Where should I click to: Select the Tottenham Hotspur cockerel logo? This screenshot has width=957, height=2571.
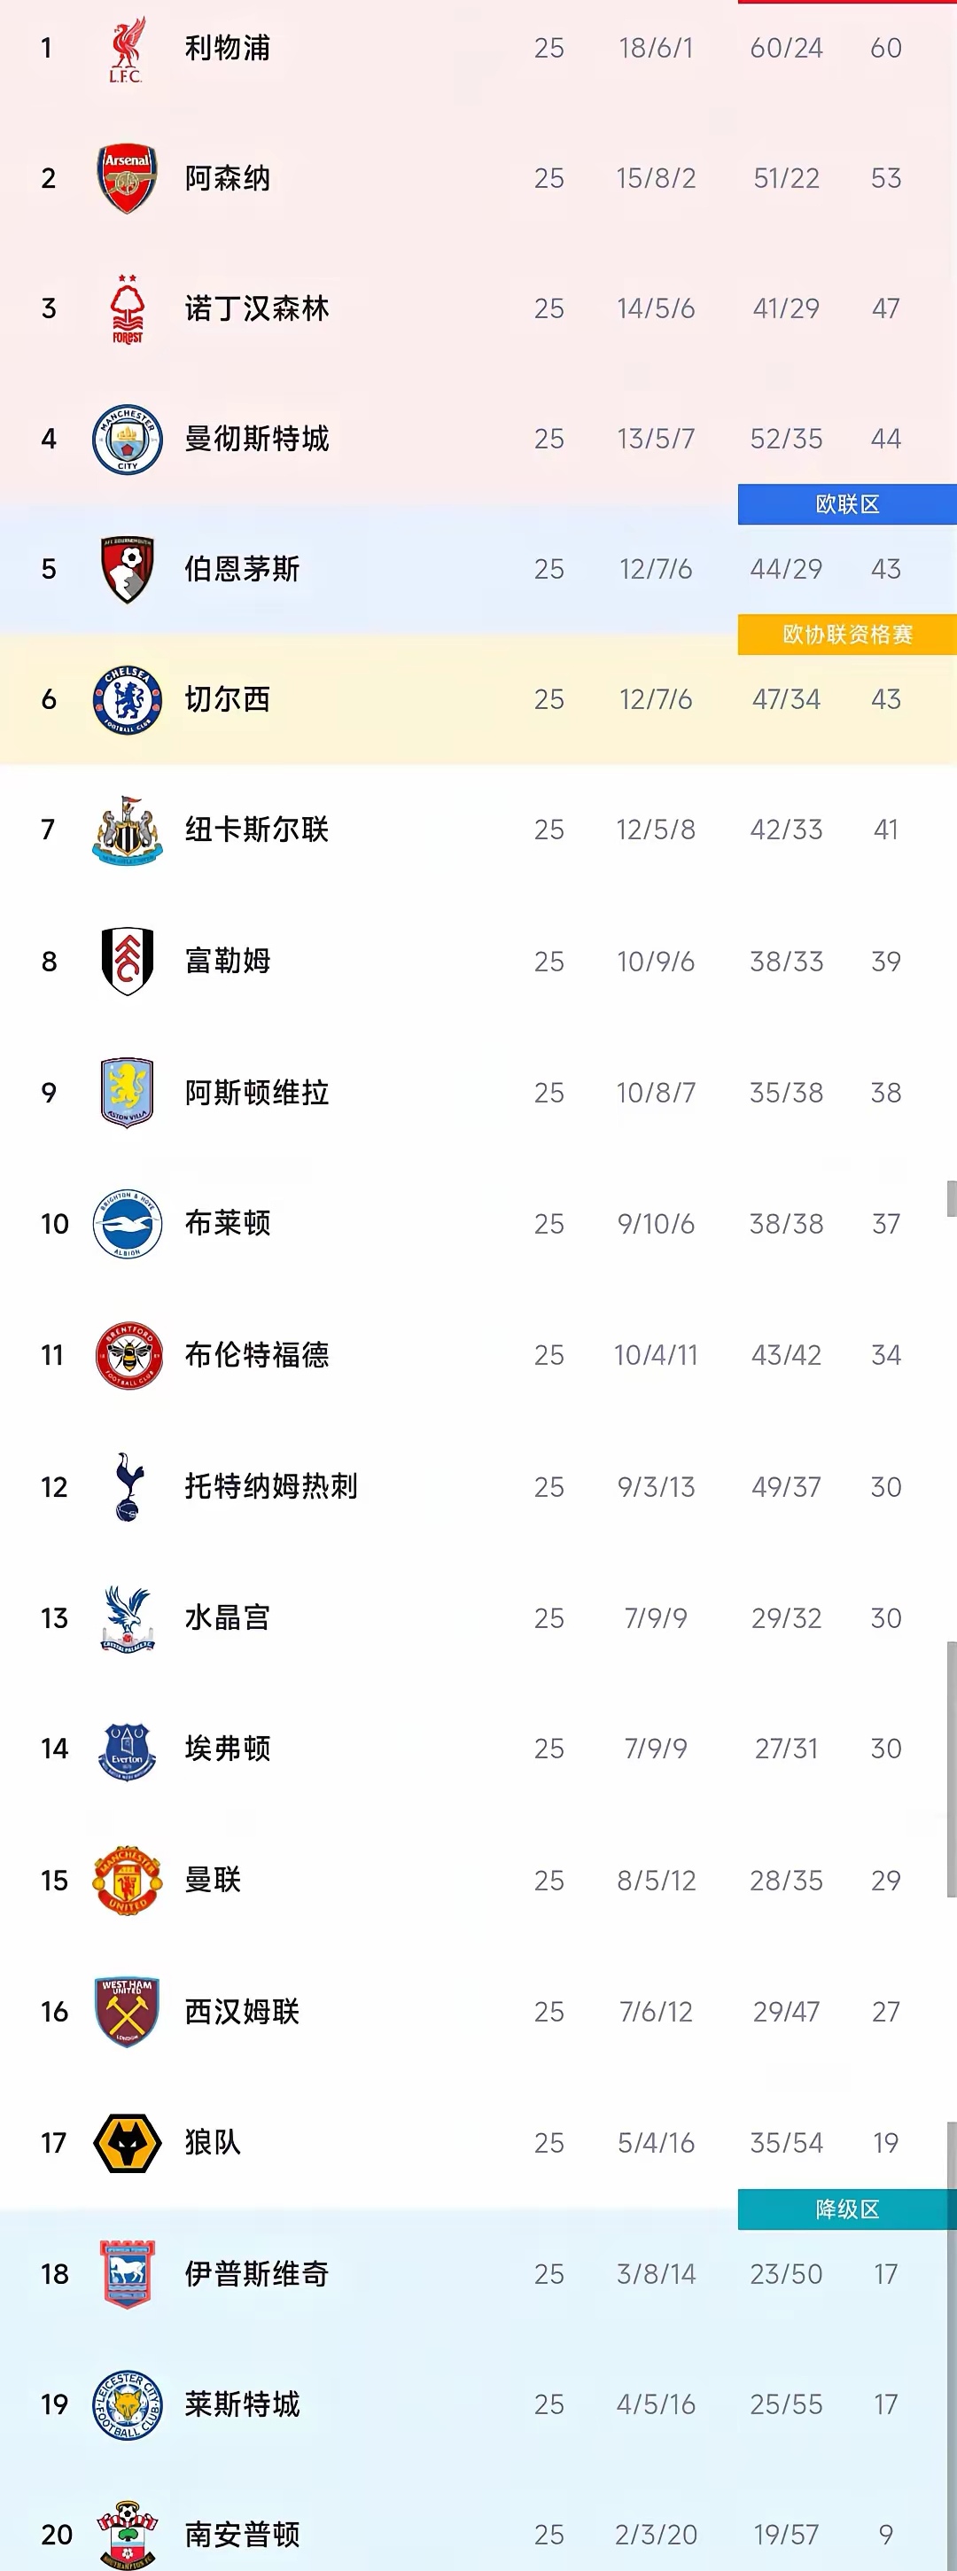tap(127, 1487)
